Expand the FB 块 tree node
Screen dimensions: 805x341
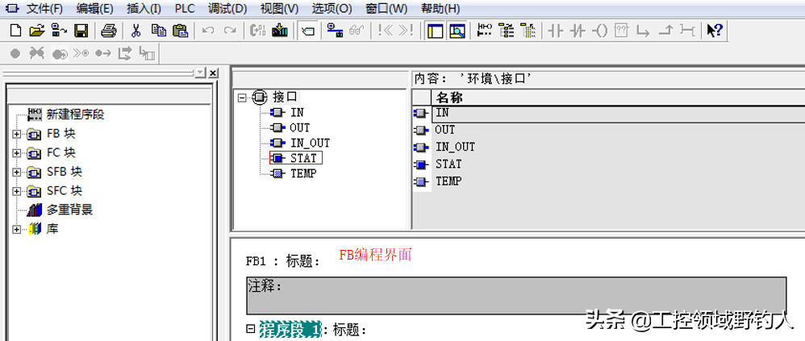(17, 134)
